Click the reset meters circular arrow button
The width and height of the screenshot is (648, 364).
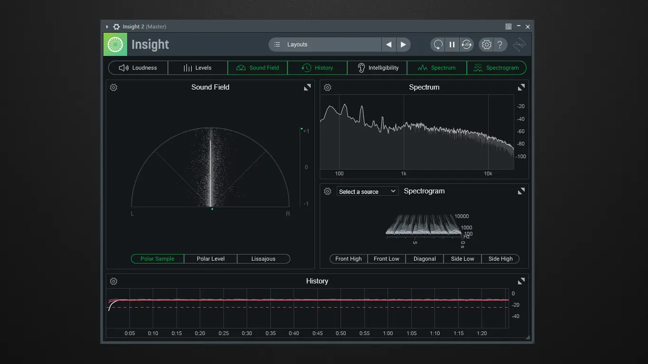pos(438,45)
